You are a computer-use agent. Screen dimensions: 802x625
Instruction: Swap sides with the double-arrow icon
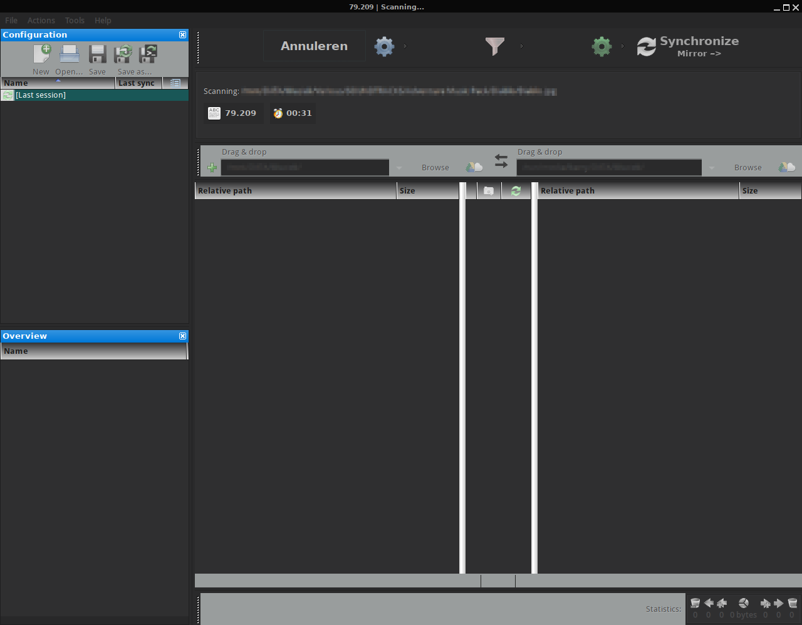tap(501, 161)
